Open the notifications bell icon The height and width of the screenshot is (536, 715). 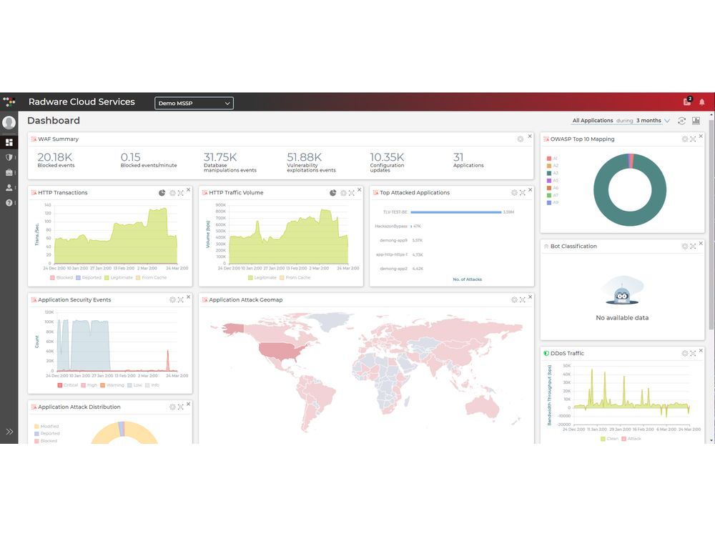[701, 102]
